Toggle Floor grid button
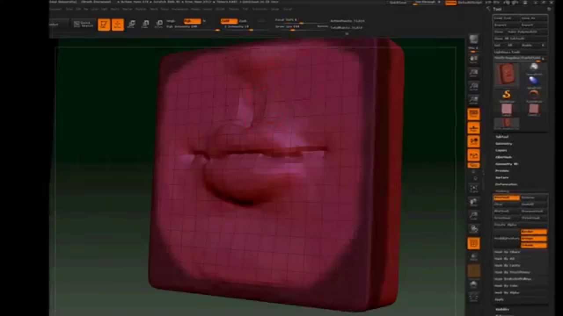This screenshot has width=563, height=316. (474, 128)
